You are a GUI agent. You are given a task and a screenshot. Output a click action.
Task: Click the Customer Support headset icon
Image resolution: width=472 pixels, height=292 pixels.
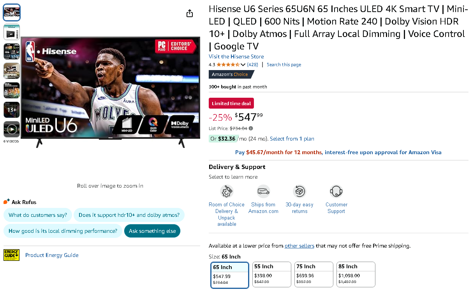[x=336, y=192]
